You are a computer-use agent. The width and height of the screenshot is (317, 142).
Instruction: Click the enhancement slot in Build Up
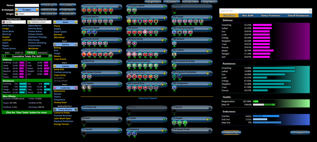coord(84,65)
